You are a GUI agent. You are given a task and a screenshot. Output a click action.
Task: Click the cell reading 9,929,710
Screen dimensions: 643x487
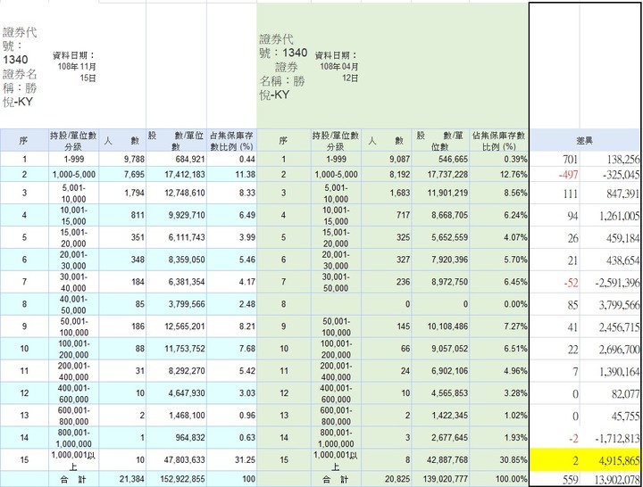click(176, 215)
